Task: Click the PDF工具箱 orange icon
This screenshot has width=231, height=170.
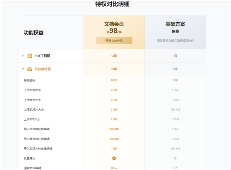Action: coord(29,56)
